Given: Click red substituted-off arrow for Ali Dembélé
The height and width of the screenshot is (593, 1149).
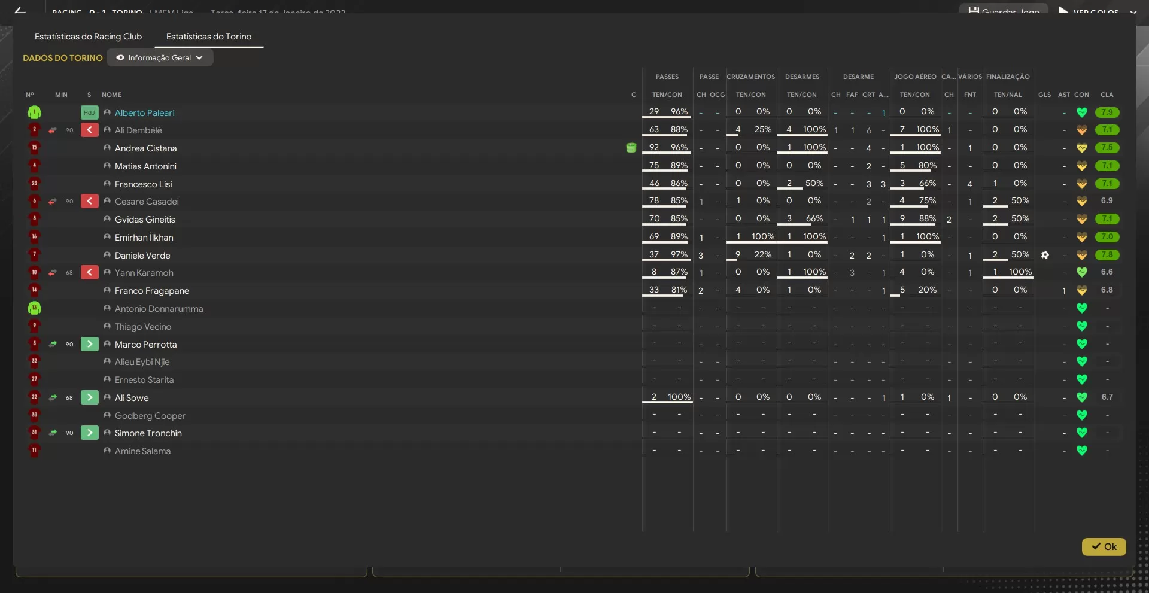Looking at the screenshot, I should tap(89, 130).
